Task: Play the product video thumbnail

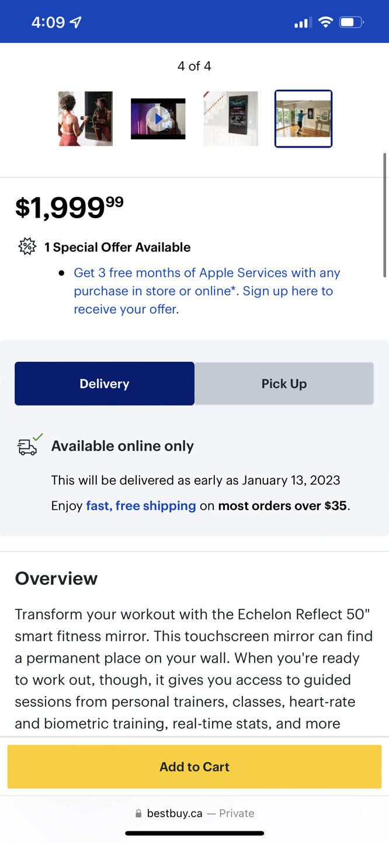Action: point(158,119)
